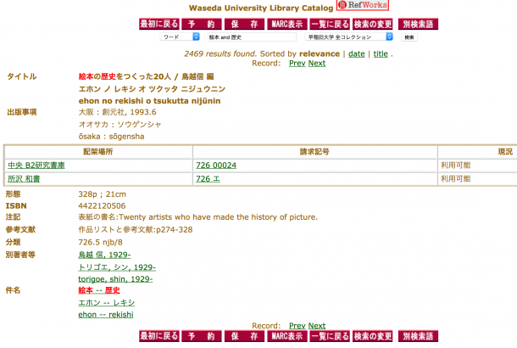
Task: Click top 保存 save button
Action: pos(244,24)
